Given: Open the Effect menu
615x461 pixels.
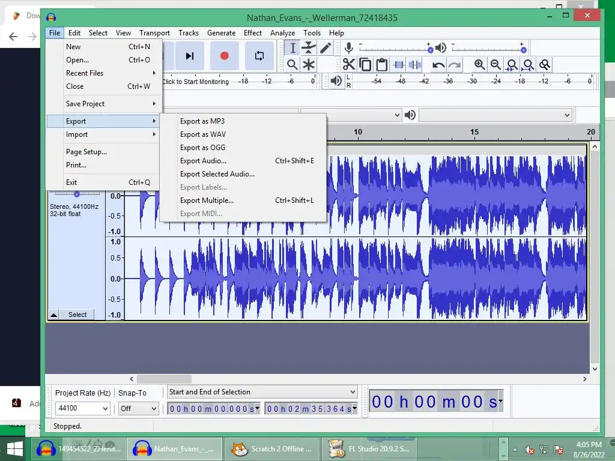Looking at the screenshot, I should click(x=253, y=33).
